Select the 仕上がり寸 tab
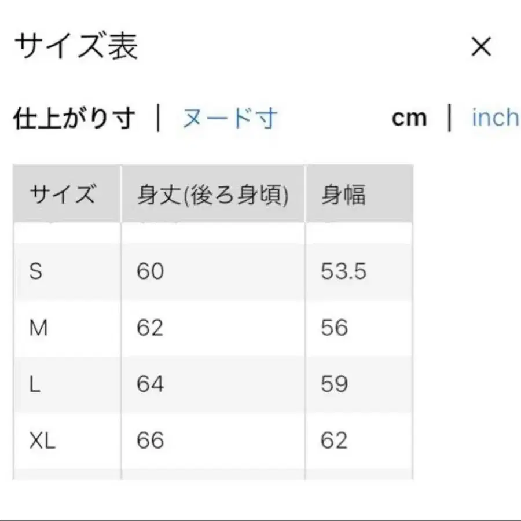Screen dimensions: 521x521 tap(74, 118)
